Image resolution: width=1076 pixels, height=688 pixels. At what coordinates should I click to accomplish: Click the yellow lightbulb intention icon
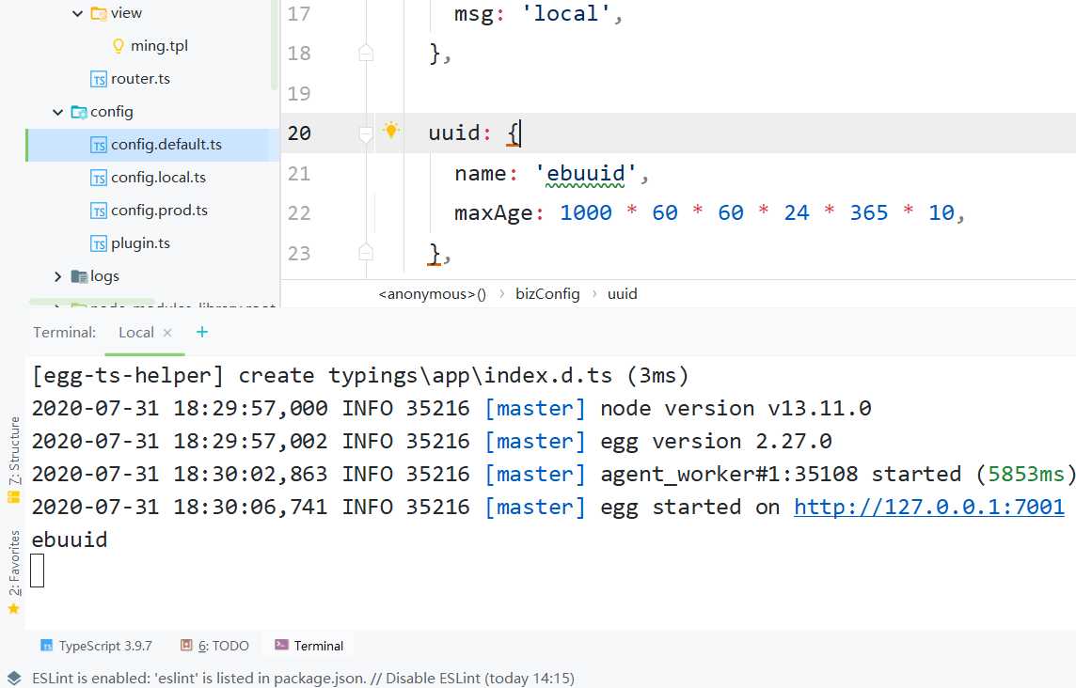pyautogui.click(x=391, y=132)
